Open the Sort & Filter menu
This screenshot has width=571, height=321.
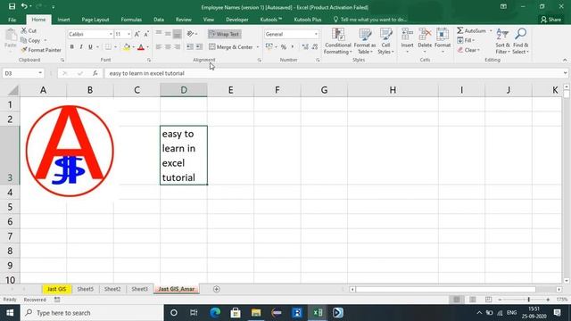(502, 42)
